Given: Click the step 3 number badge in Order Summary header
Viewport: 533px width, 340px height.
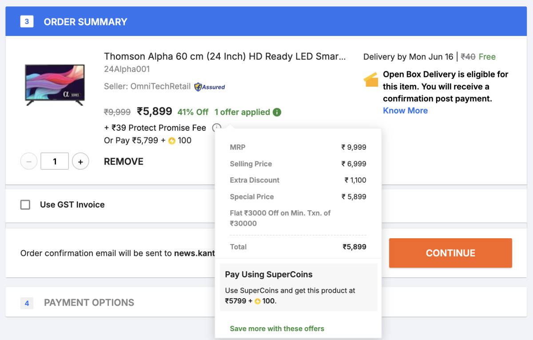Looking at the screenshot, I should [x=27, y=21].
